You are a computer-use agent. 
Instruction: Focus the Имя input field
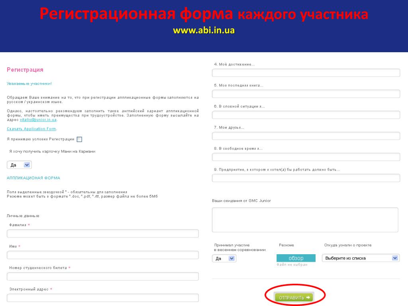tap(103, 255)
